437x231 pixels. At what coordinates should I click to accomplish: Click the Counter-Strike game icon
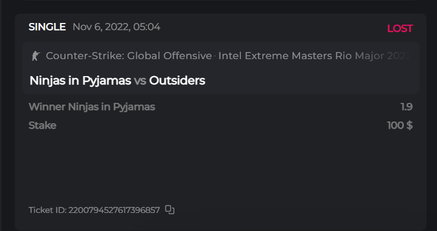point(36,56)
